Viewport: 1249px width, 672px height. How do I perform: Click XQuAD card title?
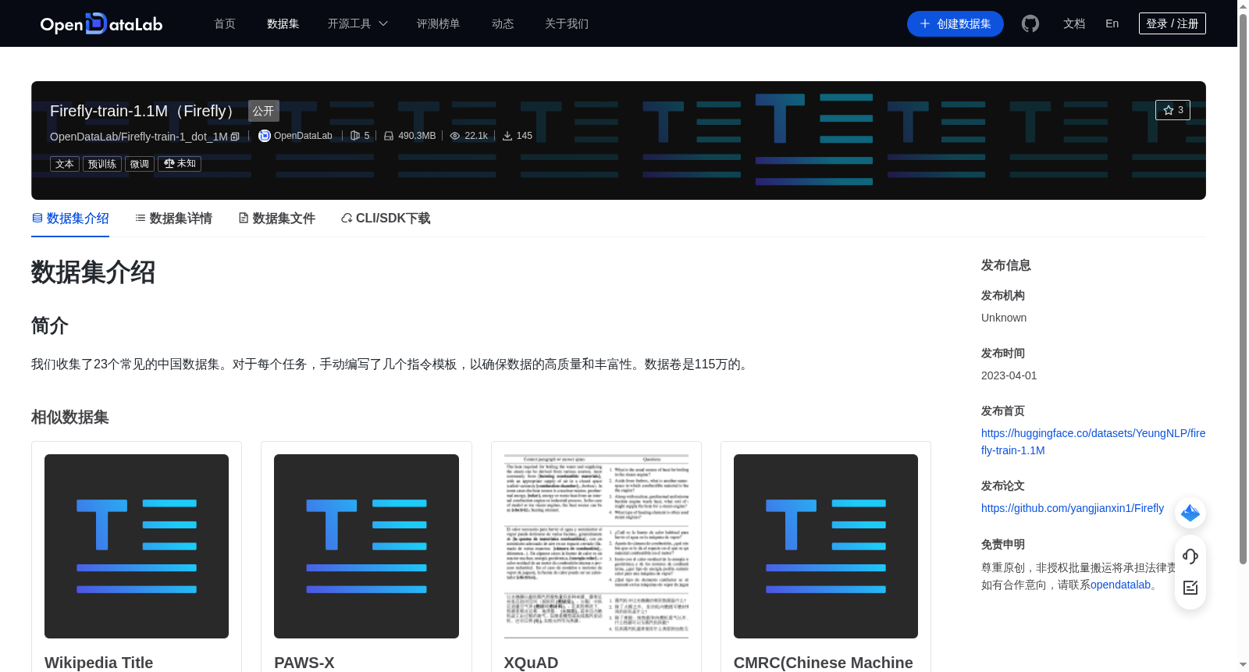pos(531,663)
